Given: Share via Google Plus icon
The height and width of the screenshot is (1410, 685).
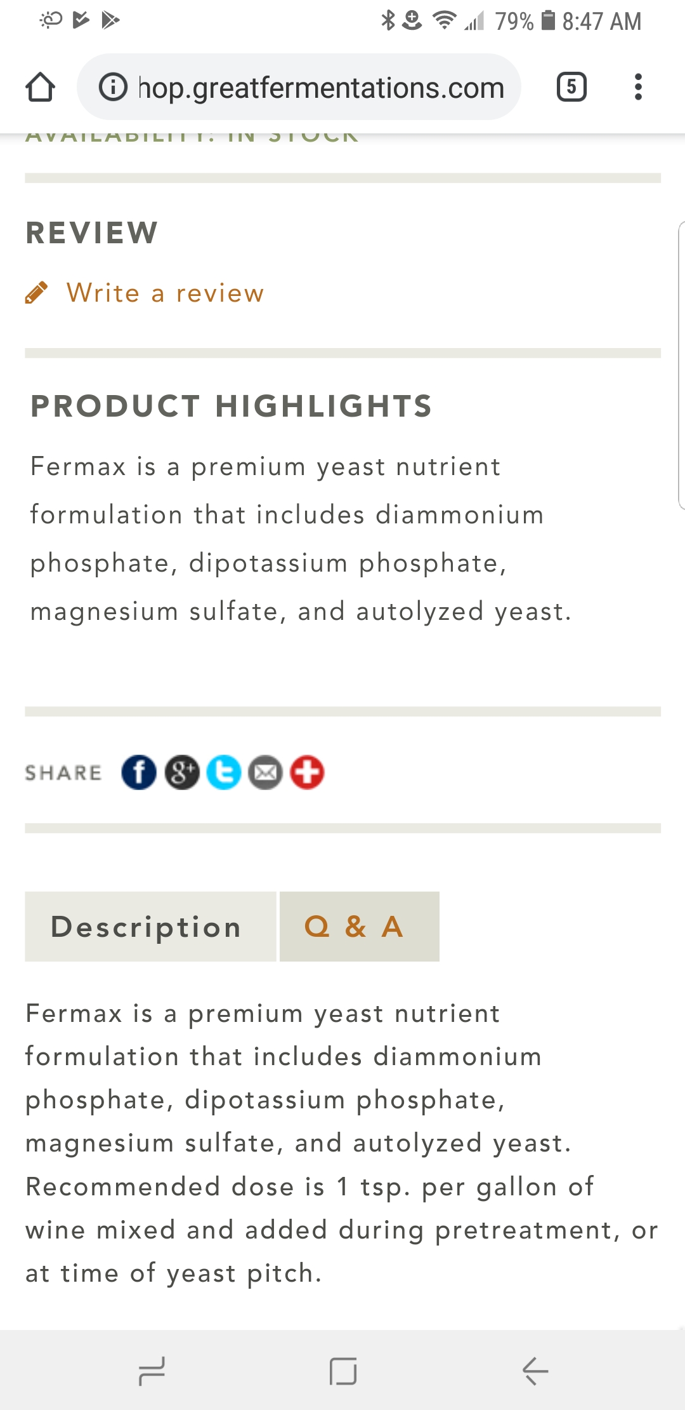Looking at the screenshot, I should pos(182,772).
